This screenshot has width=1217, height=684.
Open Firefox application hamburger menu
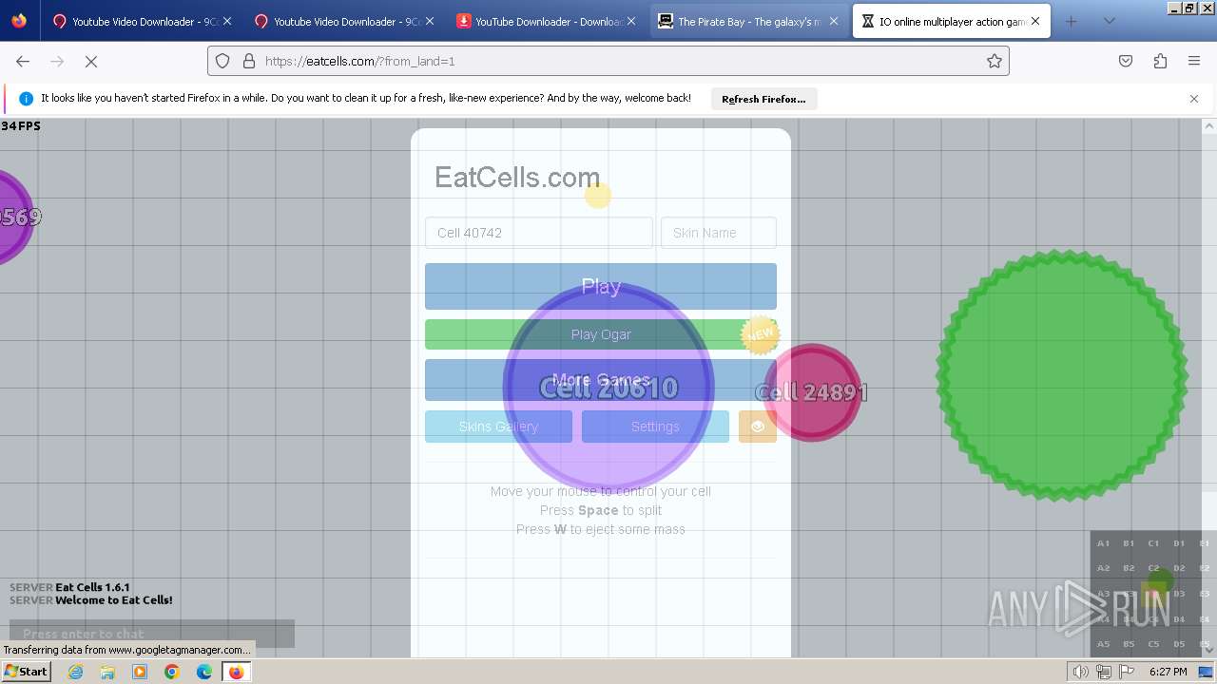pos(1194,61)
